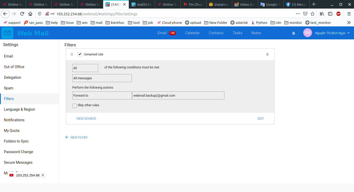Switch to mail2546 browser tab
Viewport: 354px width, 192px height.
click(x=141, y=4)
